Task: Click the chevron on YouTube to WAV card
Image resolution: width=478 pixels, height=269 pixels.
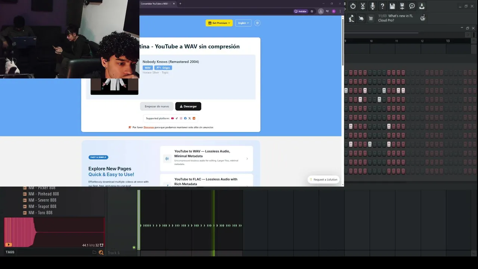Action: pos(247,159)
